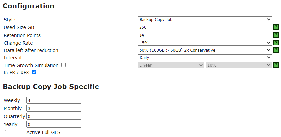Click the help icon for Time Growth Simulation
281x137 pixels.
[x=276, y=65]
